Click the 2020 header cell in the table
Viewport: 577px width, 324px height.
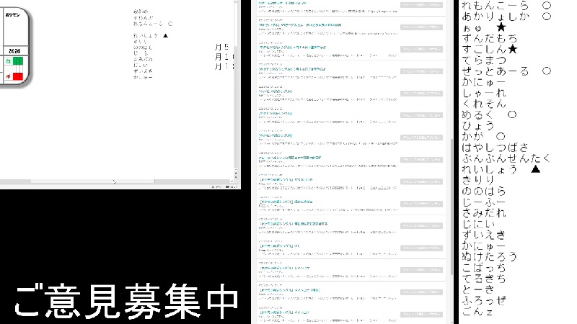point(13,52)
